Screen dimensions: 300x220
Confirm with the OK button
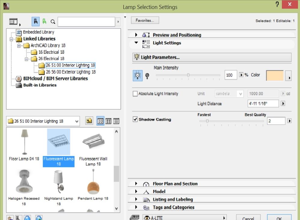click(x=279, y=218)
